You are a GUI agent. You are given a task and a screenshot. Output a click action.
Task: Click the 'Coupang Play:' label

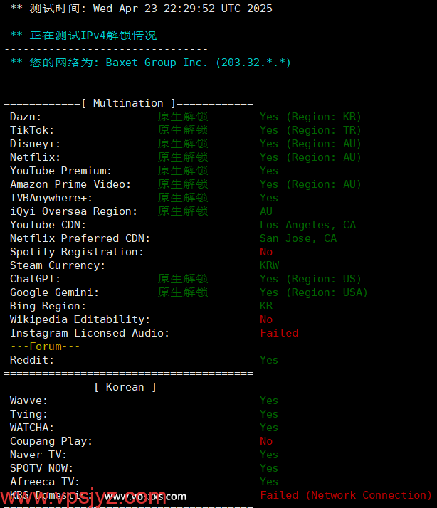pos(51,441)
